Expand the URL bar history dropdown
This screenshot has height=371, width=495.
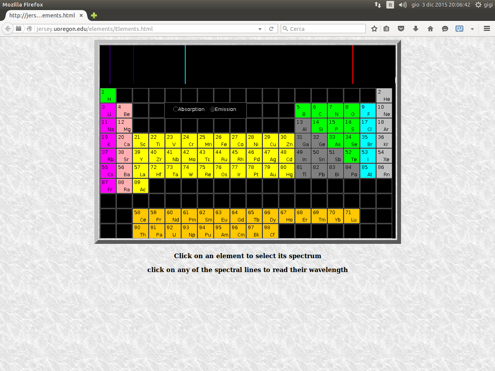[x=260, y=29]
